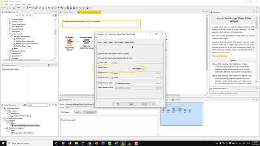Open the View menu in main menu bar
Image resolution: width=260 pixels, height=146 pixels.
coord(11,4)
